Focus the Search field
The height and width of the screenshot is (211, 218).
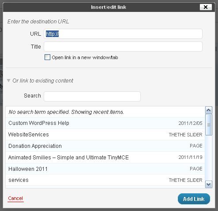[92, 96]
